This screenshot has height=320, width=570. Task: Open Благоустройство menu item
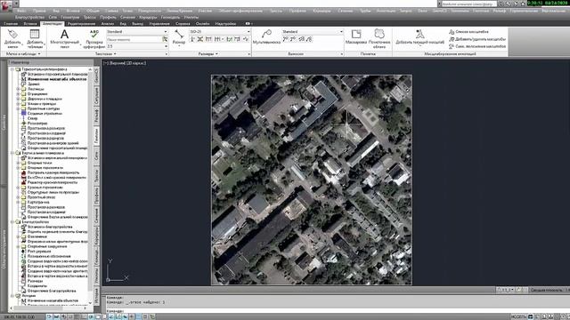click(x=29, y=17)
